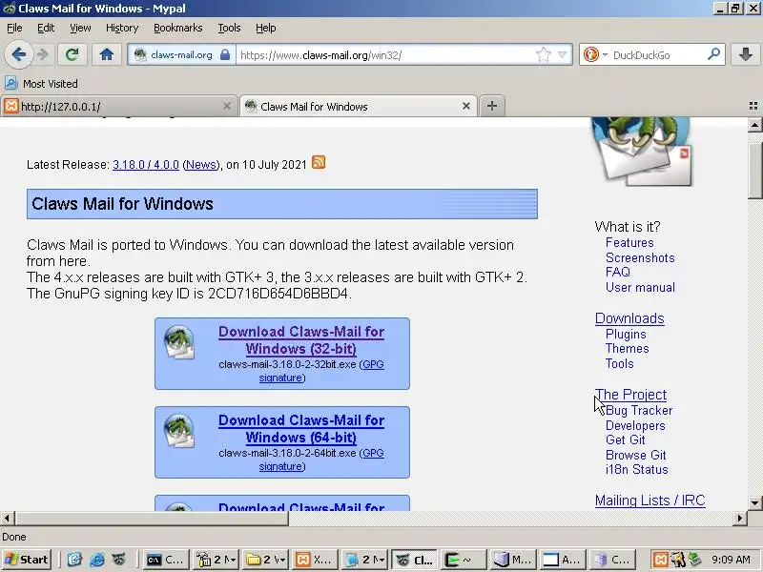The height and width of the screenshot is (572, 763).
Task: Open the Downloads arrow button
Action: (x=745, y=54)
